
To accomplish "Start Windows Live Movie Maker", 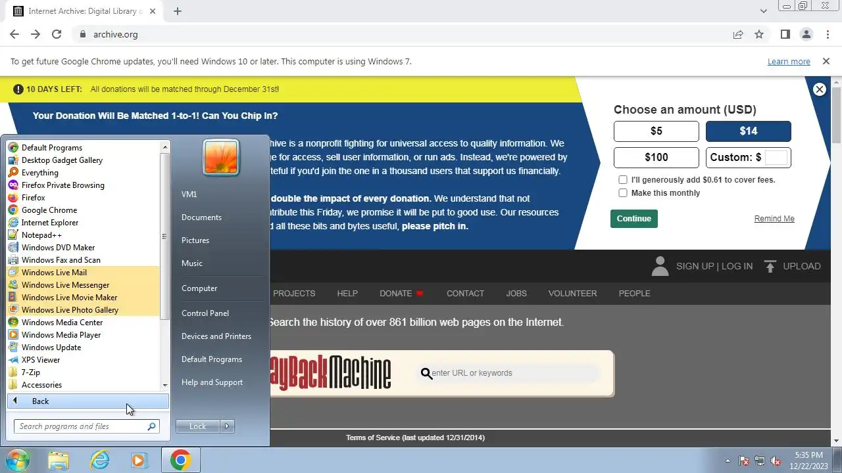I will click(x=69, y=298).
